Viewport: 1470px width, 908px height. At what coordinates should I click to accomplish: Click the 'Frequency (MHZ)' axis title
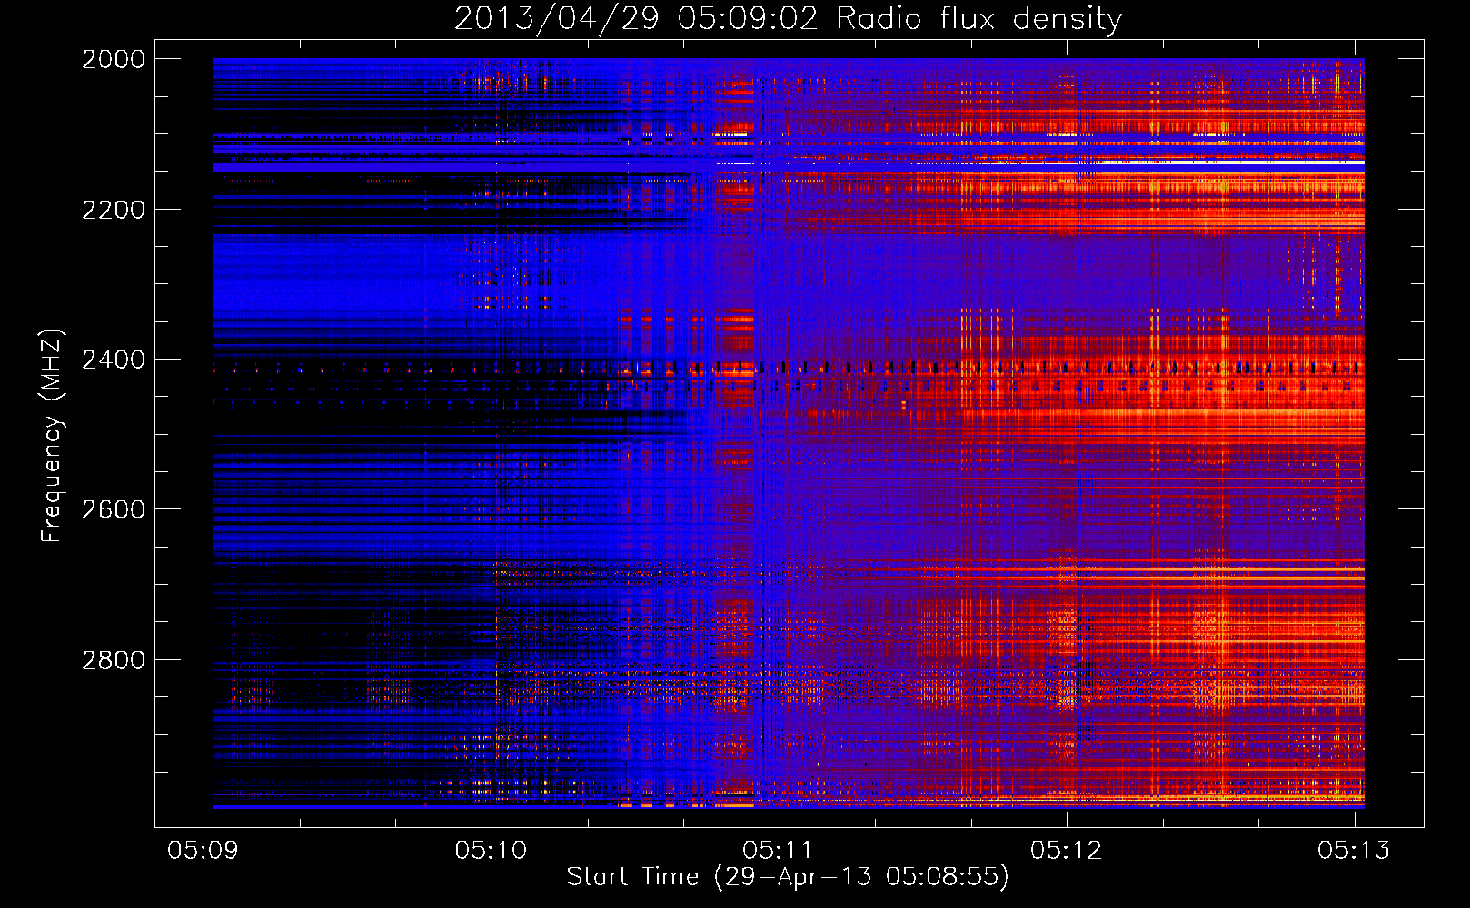52,436
